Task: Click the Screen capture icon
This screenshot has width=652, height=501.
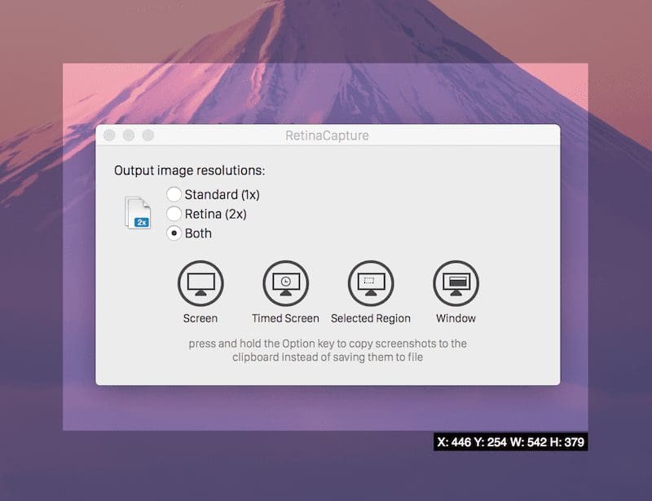Action: click(x=200, y=283)
